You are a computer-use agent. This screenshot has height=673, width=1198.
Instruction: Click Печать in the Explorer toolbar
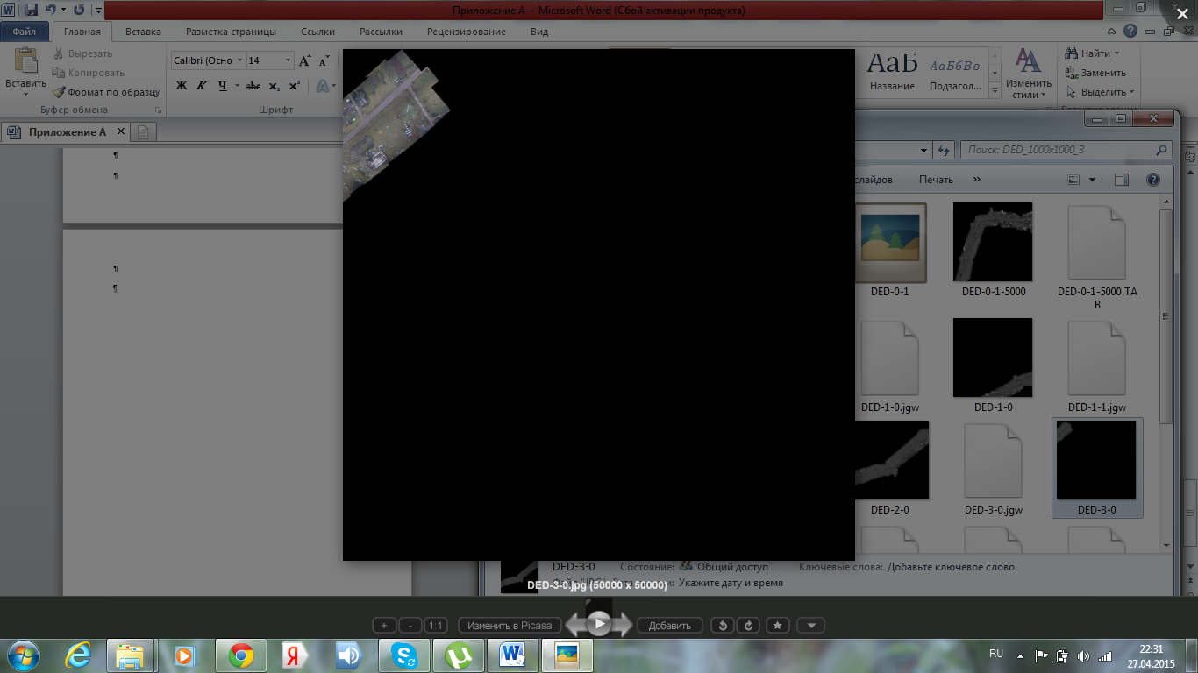coord(936,180)
